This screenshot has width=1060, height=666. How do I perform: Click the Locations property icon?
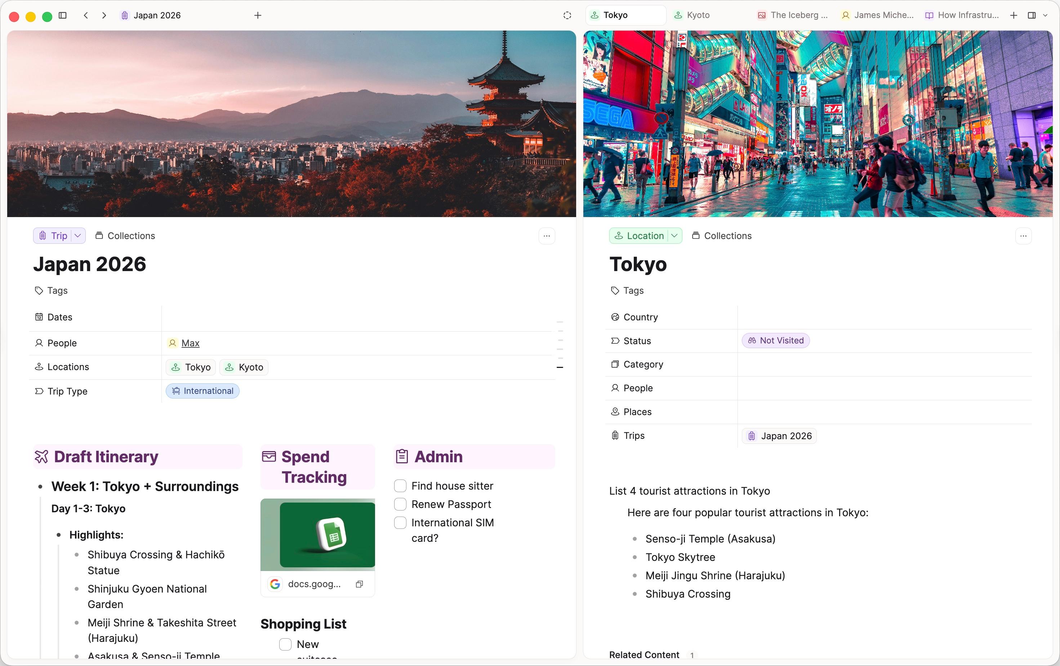click(39, 367)
